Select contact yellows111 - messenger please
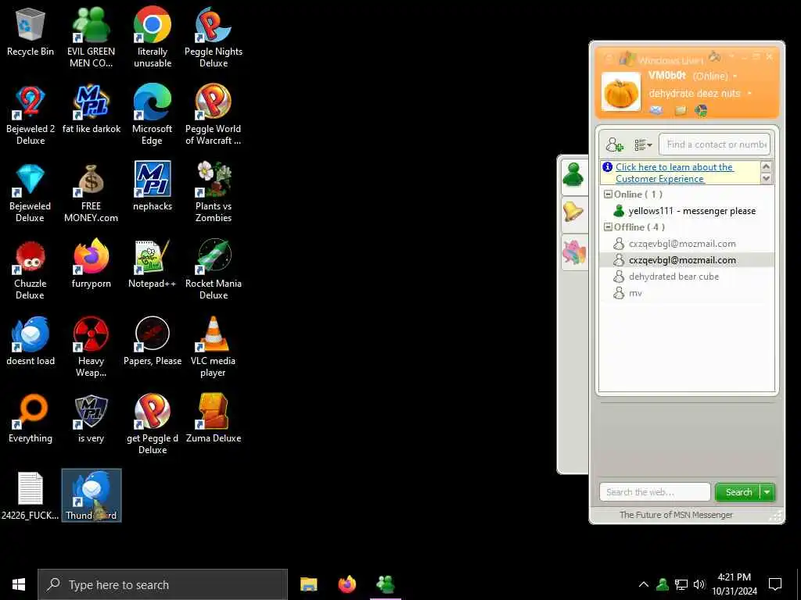This screenshot has width=801, height=600. click(687, 211)
